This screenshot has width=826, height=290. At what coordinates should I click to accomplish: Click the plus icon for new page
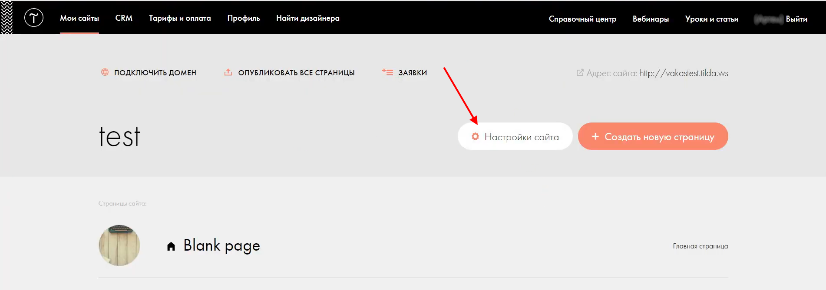pyautogui.click(x=595, y=136)
